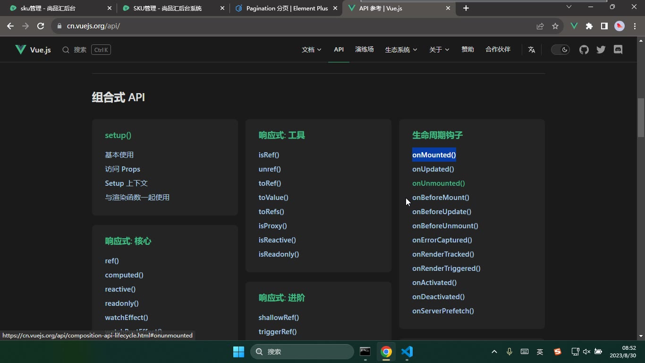Open the Discord icon link
This screenshot has height=363, width=645.
[x=618, y=50]
